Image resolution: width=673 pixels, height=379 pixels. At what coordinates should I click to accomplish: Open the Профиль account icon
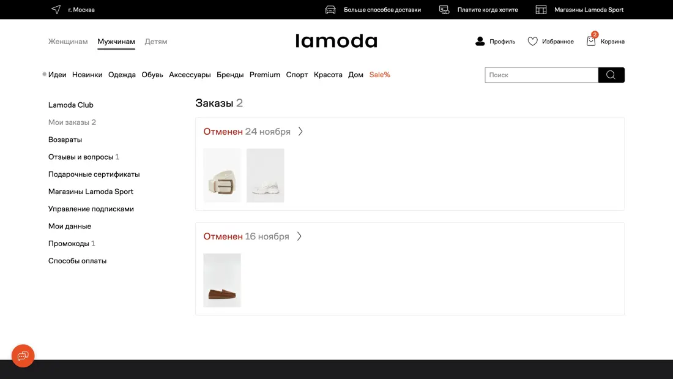[480, 41]
